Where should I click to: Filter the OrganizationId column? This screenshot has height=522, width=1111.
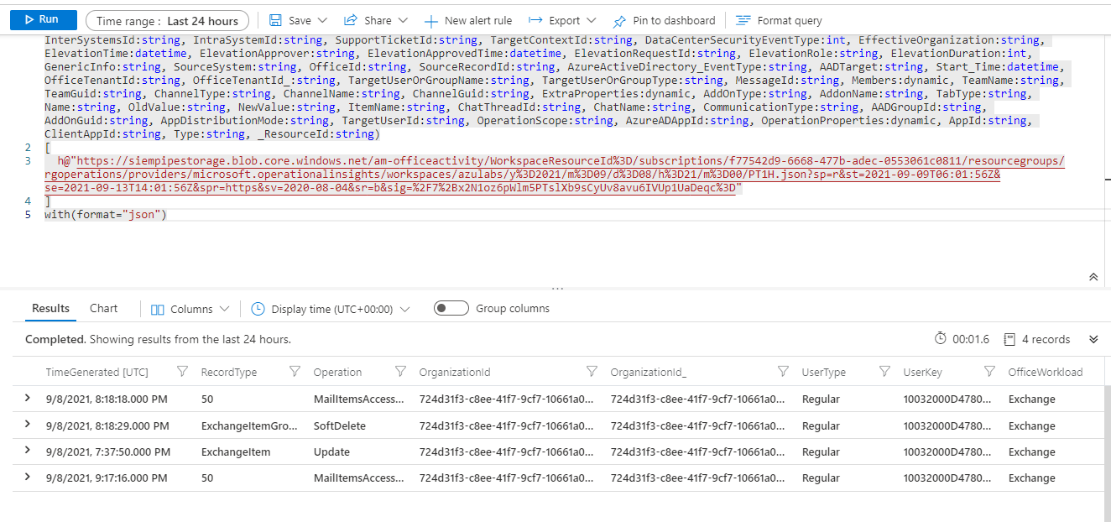coord(592,372)
